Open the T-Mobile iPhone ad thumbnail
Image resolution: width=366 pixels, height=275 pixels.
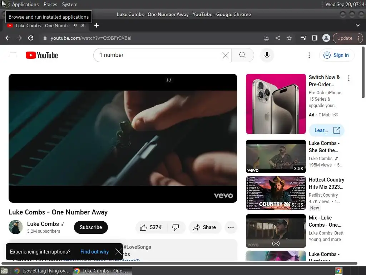pos(276,104)
